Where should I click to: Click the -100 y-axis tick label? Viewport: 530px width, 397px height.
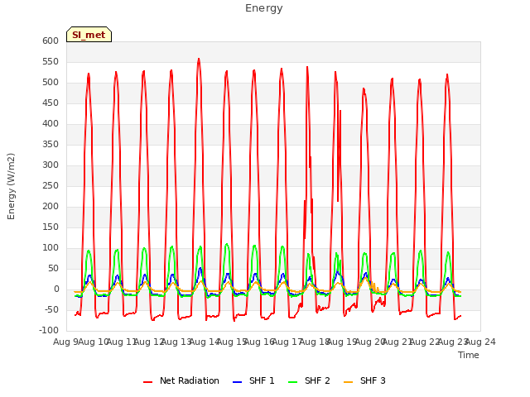point(49,331)
